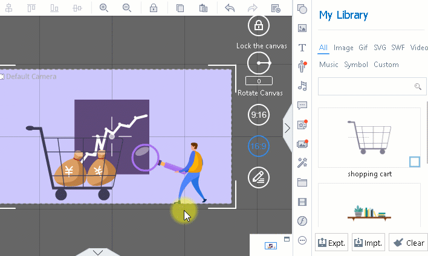Click the paste clipboard icon
The image size is (428, 256).
point(203,8)
